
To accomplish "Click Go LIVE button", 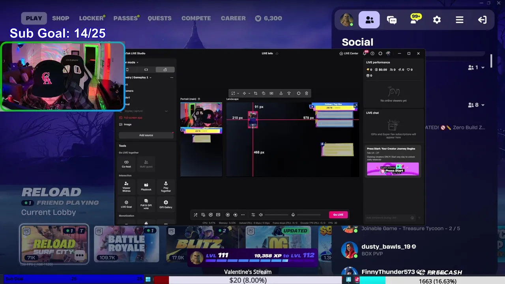I will 338,215.
